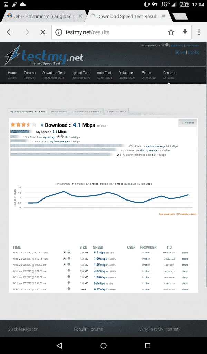Tap the Android recent apps square button

[x=148, y=345]
